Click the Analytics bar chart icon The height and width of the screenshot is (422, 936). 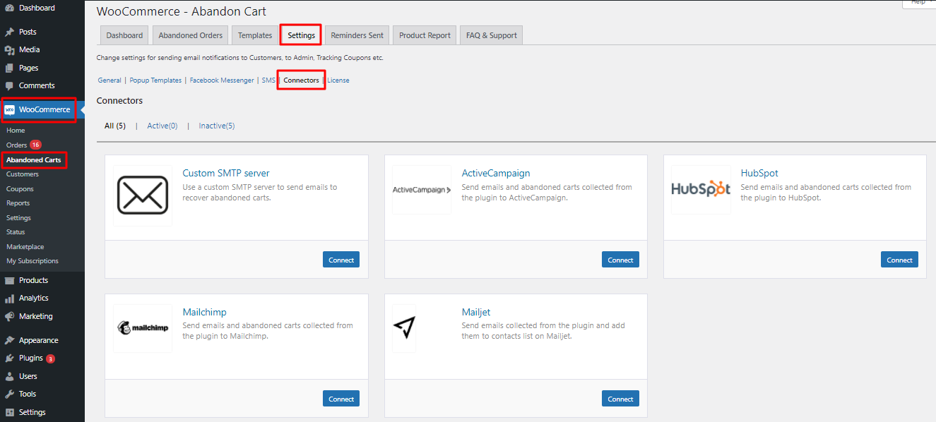click(x=9, y=299)
